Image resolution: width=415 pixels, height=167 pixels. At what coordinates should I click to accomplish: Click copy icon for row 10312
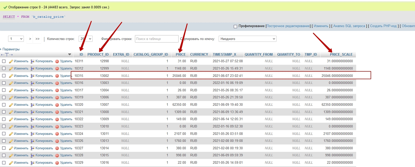point(32,69)
